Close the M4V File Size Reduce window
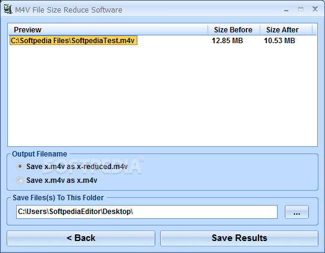This screenshot has height=253, width=325. coord(315,9)
